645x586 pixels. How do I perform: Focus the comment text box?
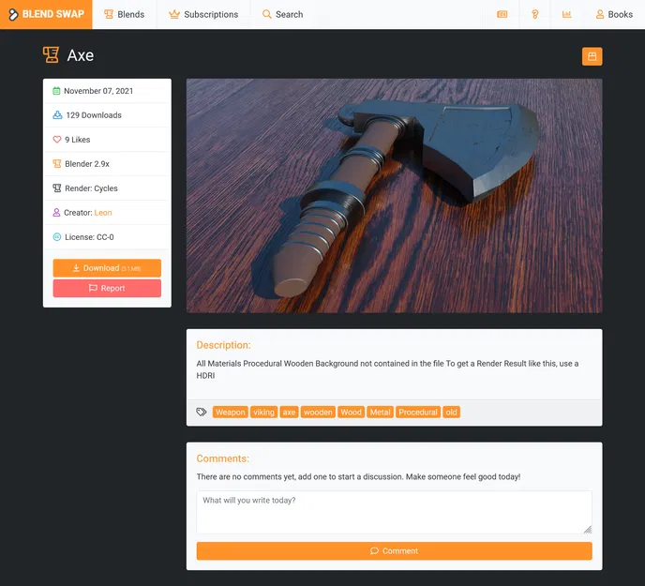394,512
